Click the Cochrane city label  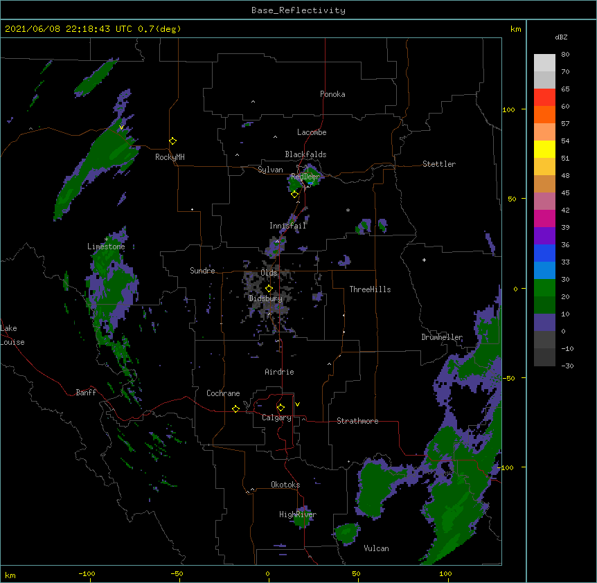pos(223,393)
